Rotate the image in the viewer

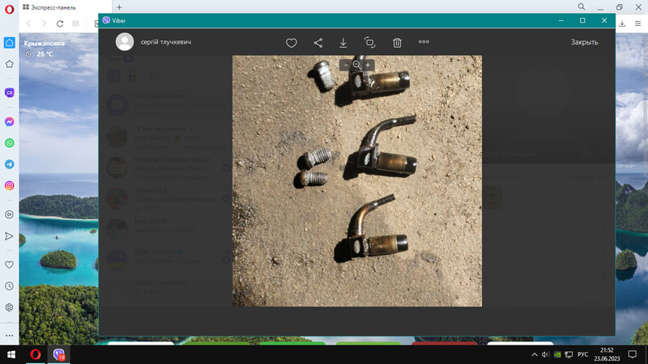(x=370, y=42)
